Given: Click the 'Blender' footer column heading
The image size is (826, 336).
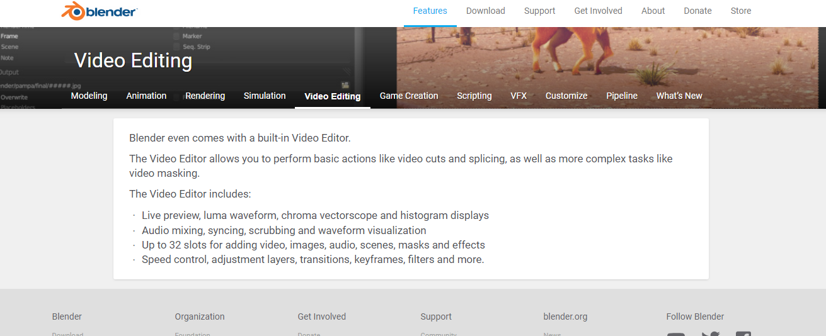Looking at the screenshot, I should click(67, 316).
